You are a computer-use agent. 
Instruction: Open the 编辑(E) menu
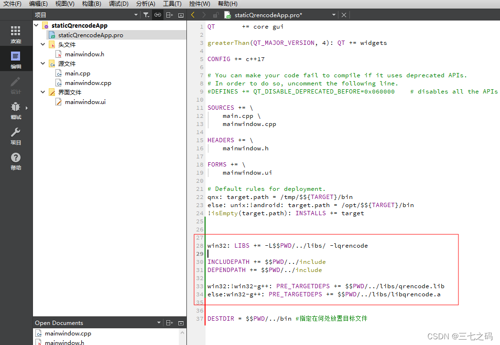(x=38, y=4)
